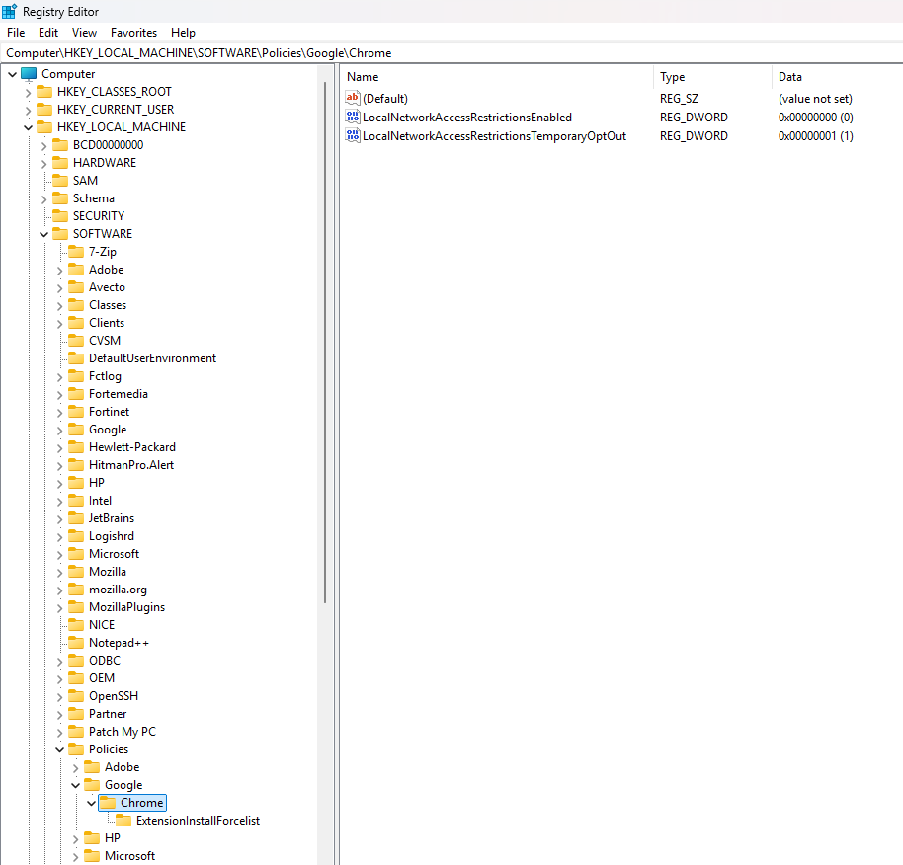Open the Favorites menu
This screenshot has width=903, height=865.
[x=133, y=32]
